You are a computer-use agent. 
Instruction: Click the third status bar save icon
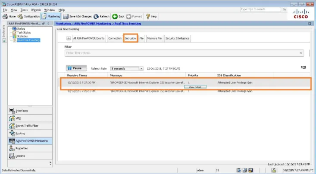[250, 171]
